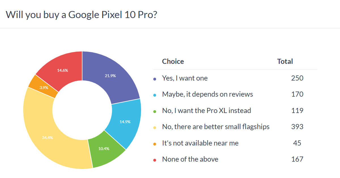The width and height of the screenshot is (340, 178).
Task: Click green legend dot for Pro XL
Action: [x=155, y=111]
